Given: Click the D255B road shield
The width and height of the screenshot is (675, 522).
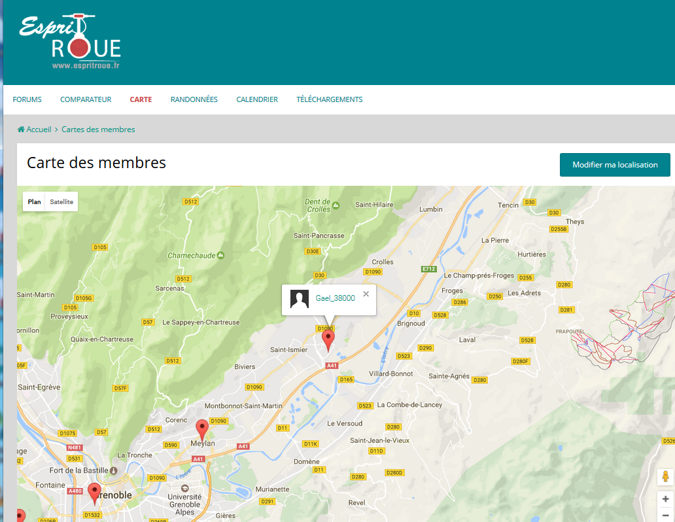Looking at the screenshot, I should point(559,229).
